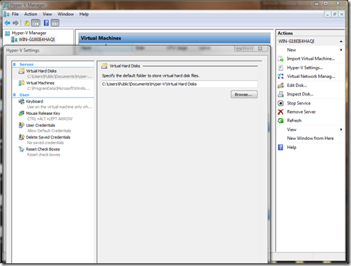351x266 pixels.
Task: Expand the View submenu arrow in Actions
Action: coord(341,130)
